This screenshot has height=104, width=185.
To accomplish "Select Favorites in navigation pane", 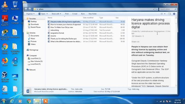I will pos(32,18).
